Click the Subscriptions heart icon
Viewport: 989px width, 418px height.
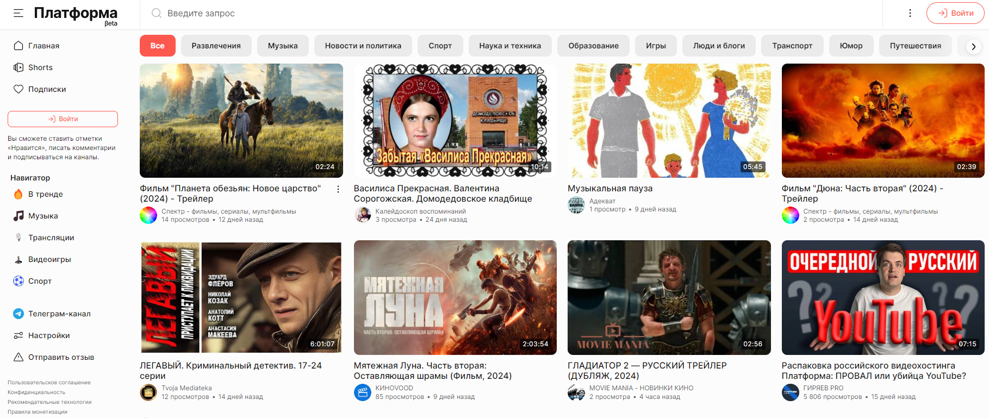coord(18,89)
